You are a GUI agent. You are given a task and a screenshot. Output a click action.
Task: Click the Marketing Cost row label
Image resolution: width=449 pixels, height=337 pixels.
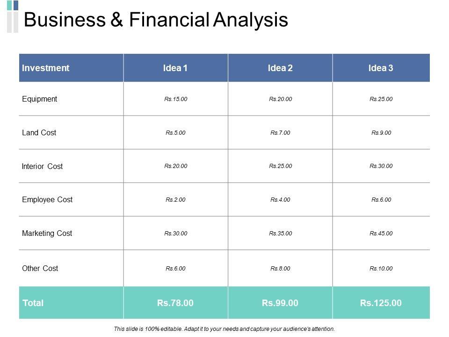(47, 233)
